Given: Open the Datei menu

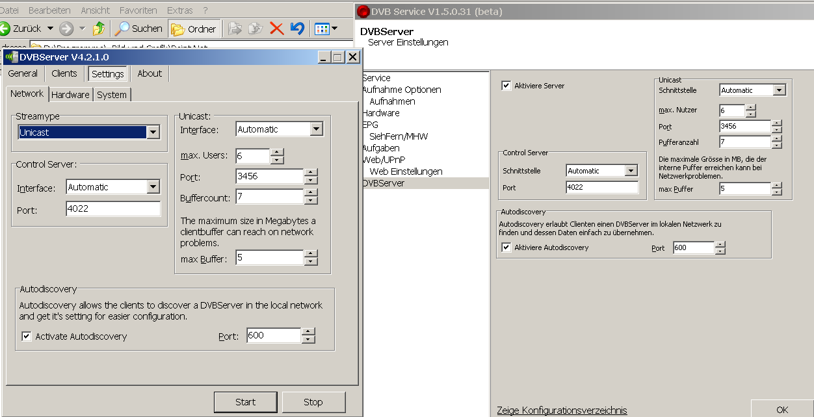Looking at the screenshot, I should point(9,10).
